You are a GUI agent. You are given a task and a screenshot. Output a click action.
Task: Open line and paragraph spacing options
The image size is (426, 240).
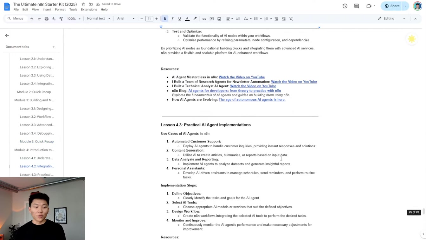pos(238,19)
